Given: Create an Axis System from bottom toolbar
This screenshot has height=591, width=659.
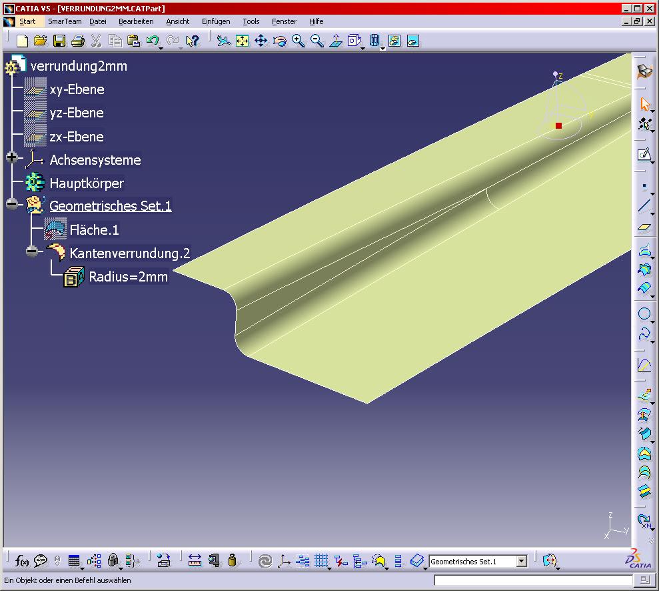Looking at the screenshot, I should 284,561.
